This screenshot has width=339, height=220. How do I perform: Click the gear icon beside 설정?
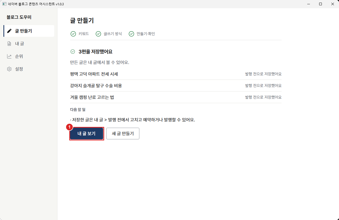[x=10, y=69]
